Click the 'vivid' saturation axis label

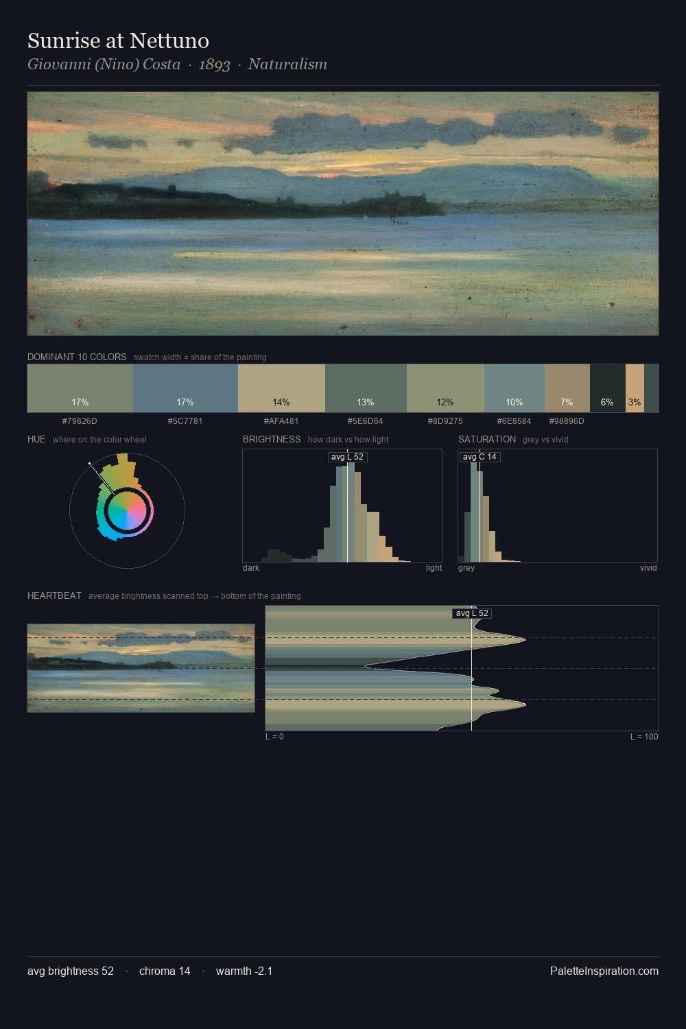tap(648, 568)
